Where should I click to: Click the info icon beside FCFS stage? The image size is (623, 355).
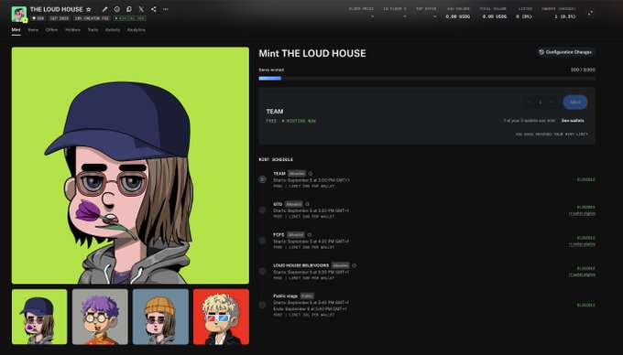(x=309, y=234)
